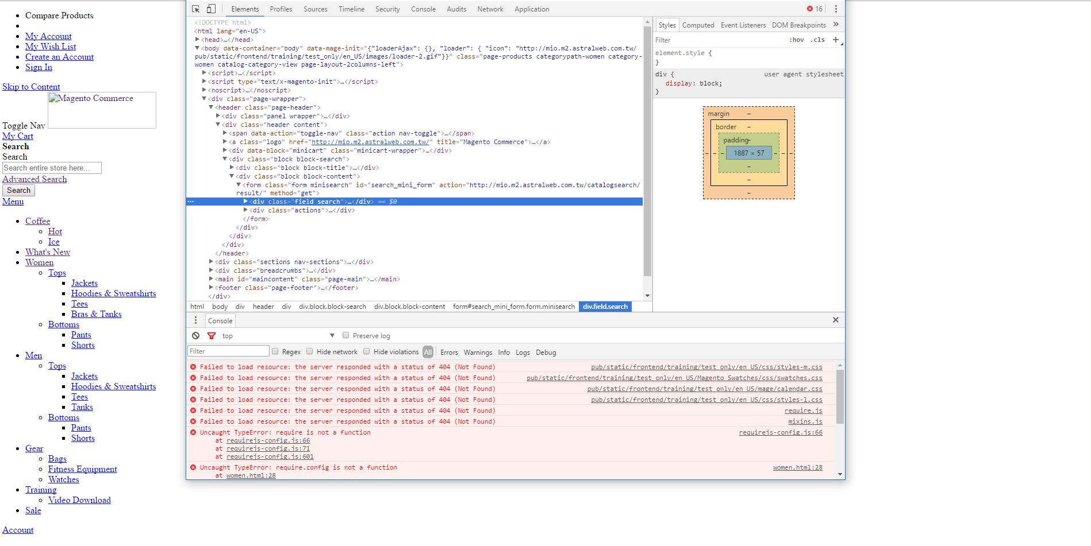This screenshot has width=1091, height=546.
Task: Click the mio.m2.astralweb.com.tw href link in logo node
Action: [370, 142]
